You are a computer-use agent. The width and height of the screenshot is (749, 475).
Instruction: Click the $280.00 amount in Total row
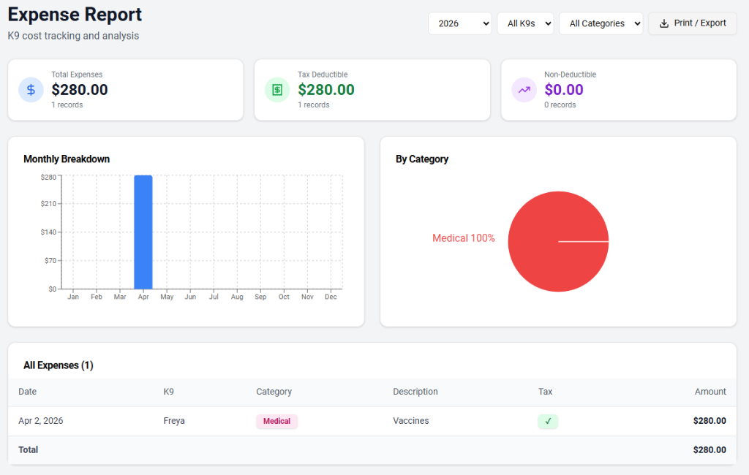point(710,449)
